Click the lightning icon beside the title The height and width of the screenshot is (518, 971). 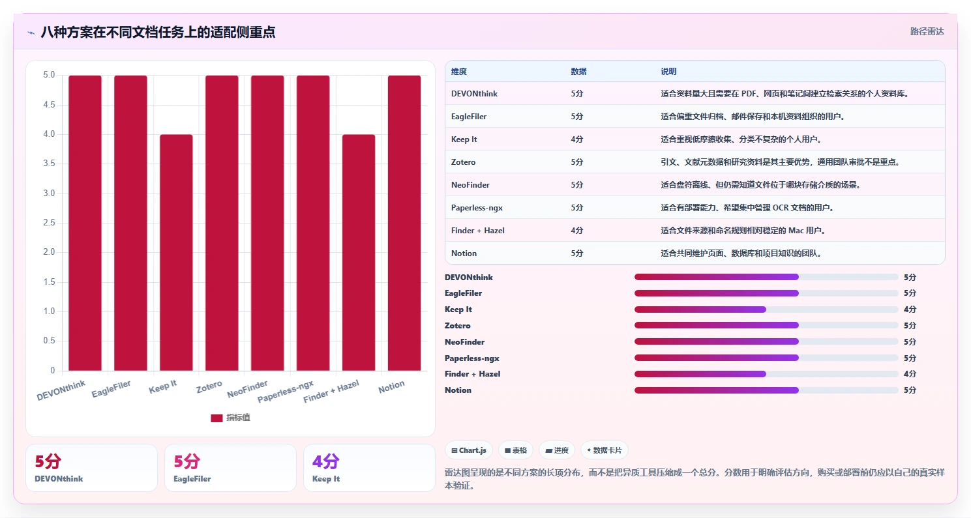31,33
